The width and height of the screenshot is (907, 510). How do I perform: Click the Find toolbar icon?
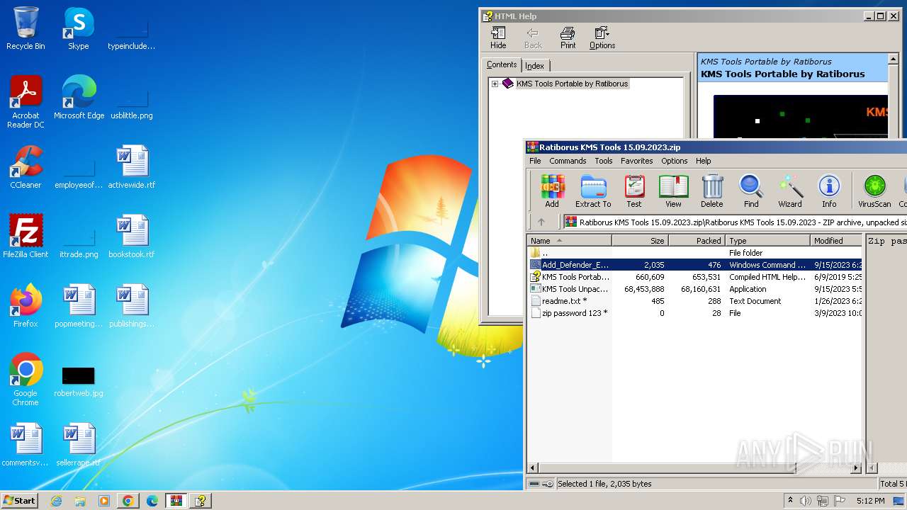click(751, 191)
